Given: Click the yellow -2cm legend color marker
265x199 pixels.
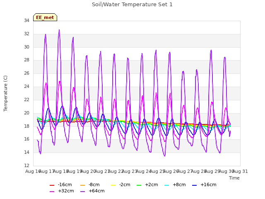Looking at the screenshot, I should tap(113, 185).
